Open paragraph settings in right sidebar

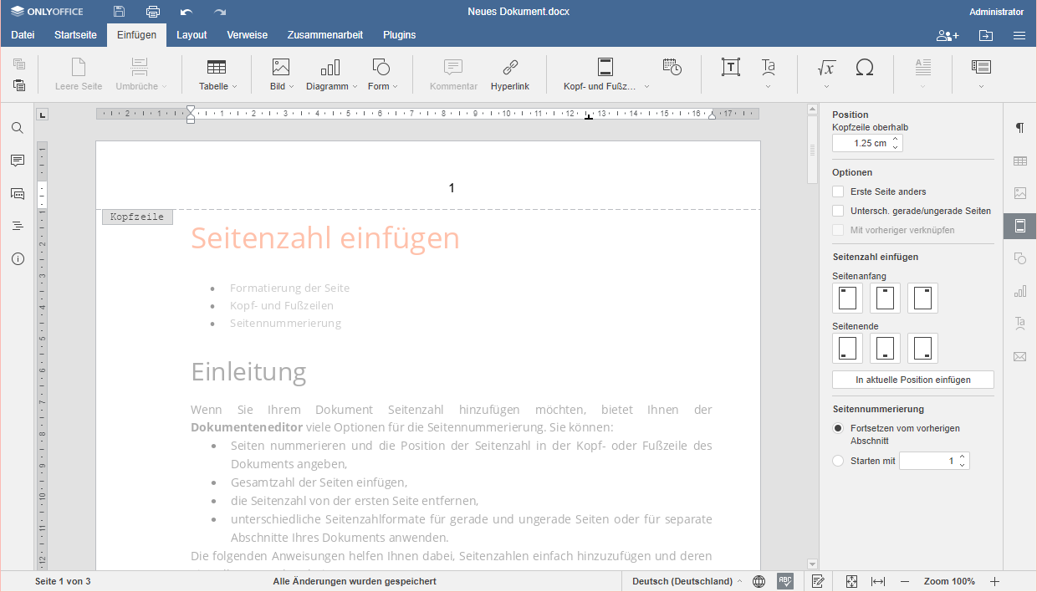click(1020, 128)
